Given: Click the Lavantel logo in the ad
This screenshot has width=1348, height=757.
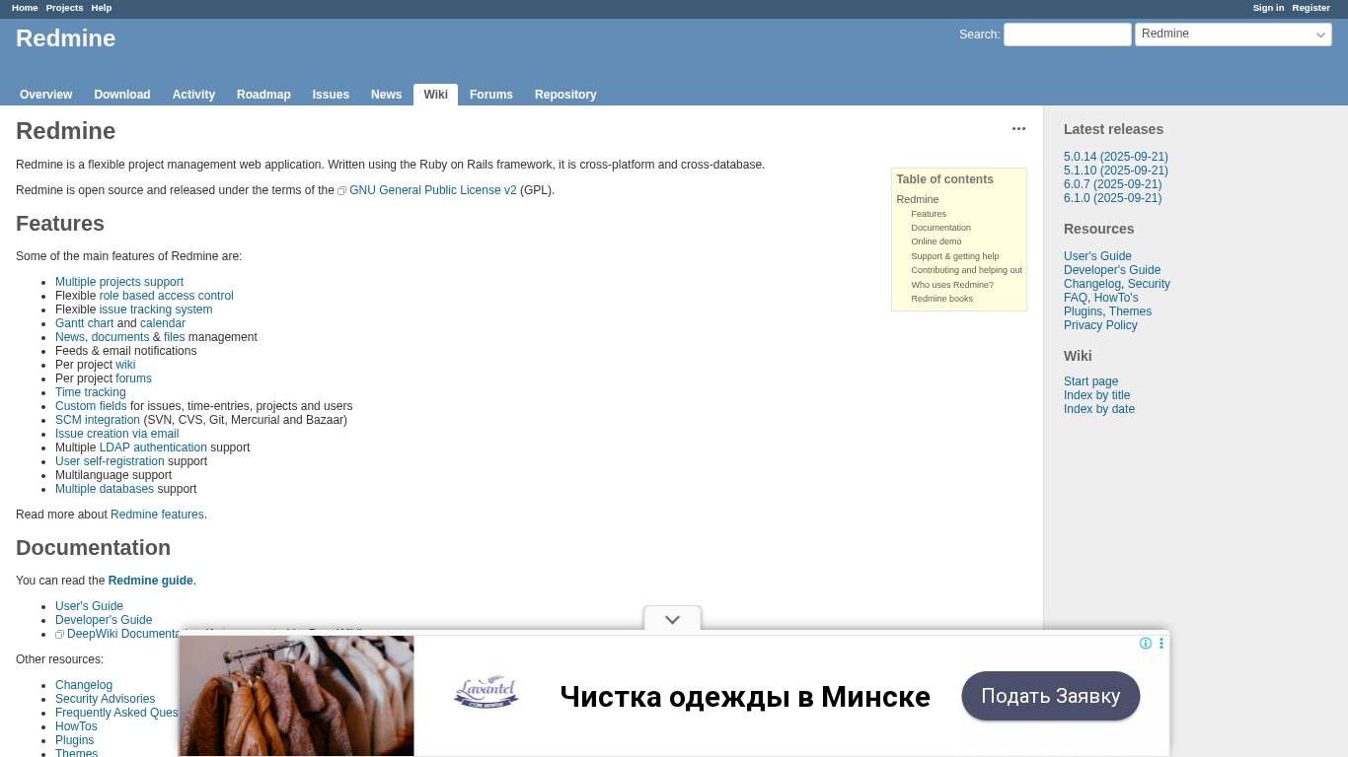Looking at the screenshot, I should [487, 694].
